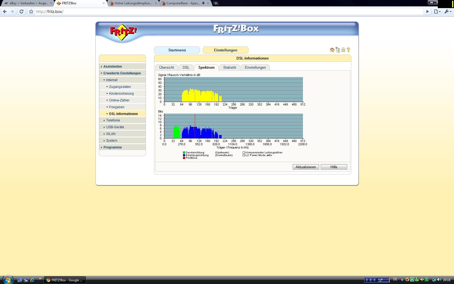Open the sitemap tree icon
The image size is (454, 284).
pos(338,50)
